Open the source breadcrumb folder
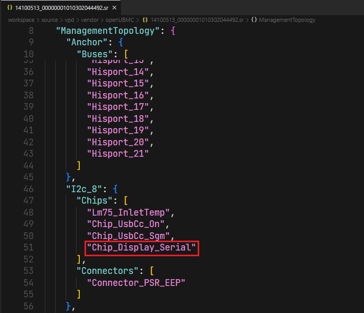 50,20
